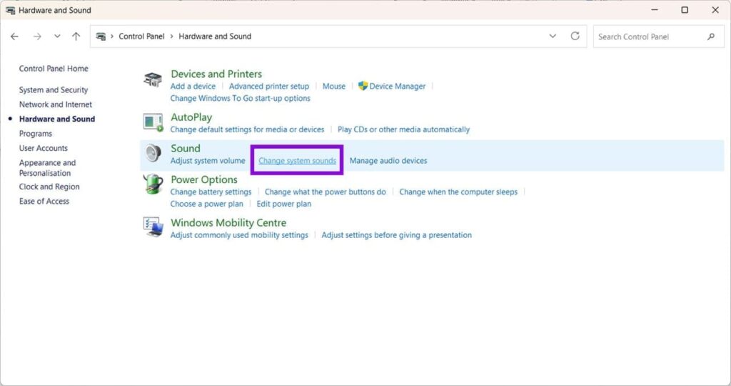This screenshot has width=731, height=386.
Task: Click the Device Manager shield icon
Action: click(363, 86)
